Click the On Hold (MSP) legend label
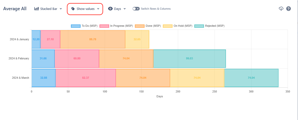 pyautogui.click(x=183, y=26)
